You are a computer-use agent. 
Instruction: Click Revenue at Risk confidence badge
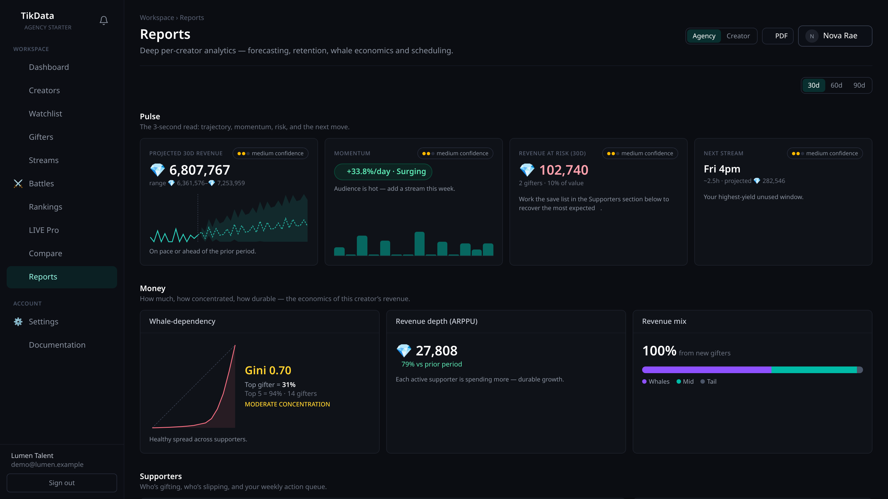coord(640,153)
